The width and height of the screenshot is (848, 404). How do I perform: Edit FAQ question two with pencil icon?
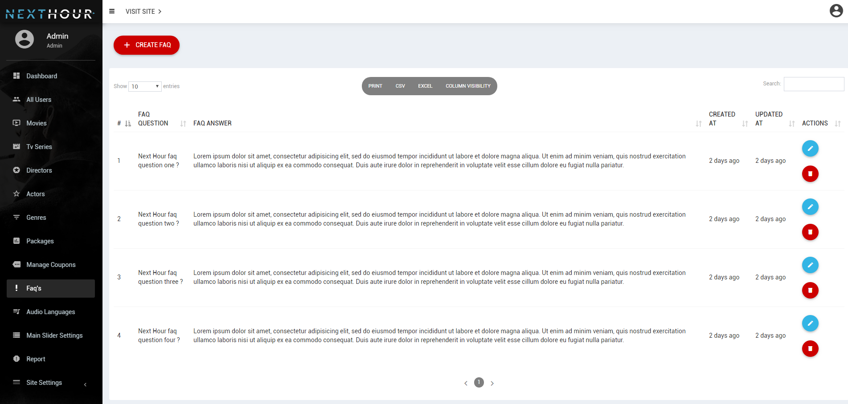pos(810,206)
